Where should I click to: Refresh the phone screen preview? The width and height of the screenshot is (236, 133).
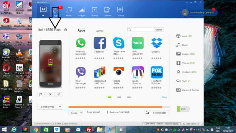tap(59, 94)
